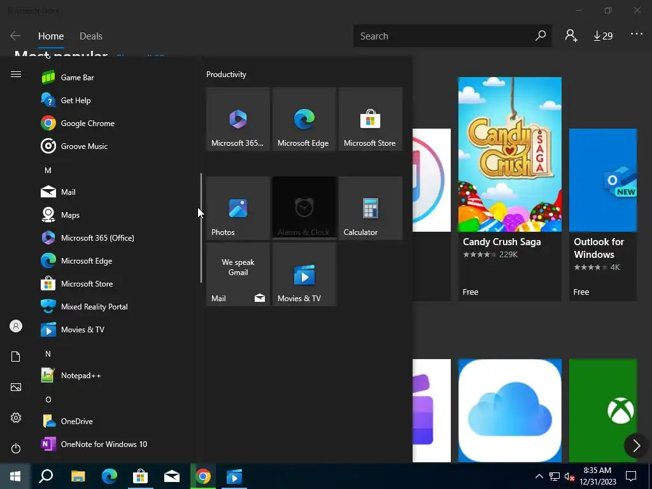This screenshot has height=489, width=652.
Task: Open the Store See more menu
Action: (637, 34)
